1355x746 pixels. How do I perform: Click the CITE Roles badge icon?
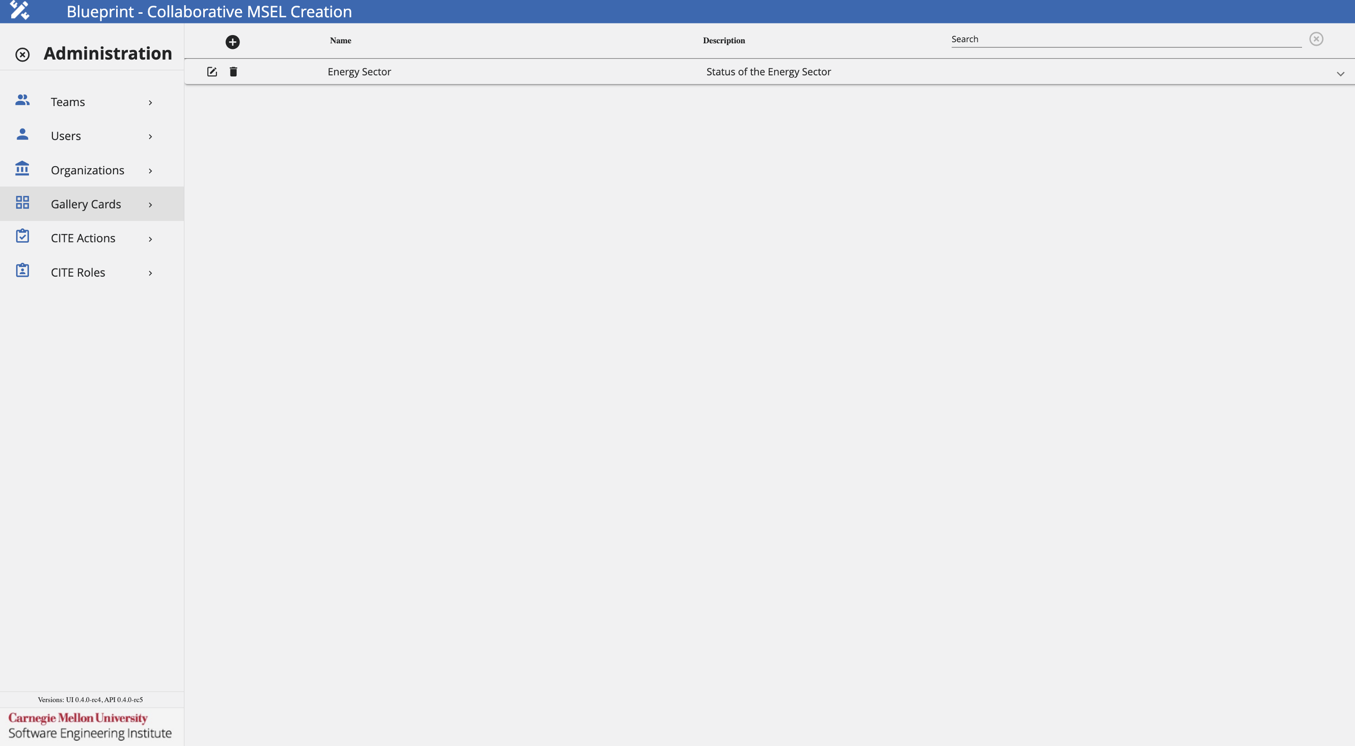[x=22, y=271]
